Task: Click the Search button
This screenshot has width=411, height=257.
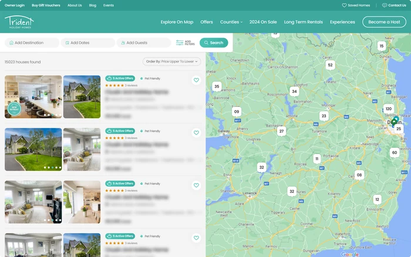Action: (x=214, y=43)
